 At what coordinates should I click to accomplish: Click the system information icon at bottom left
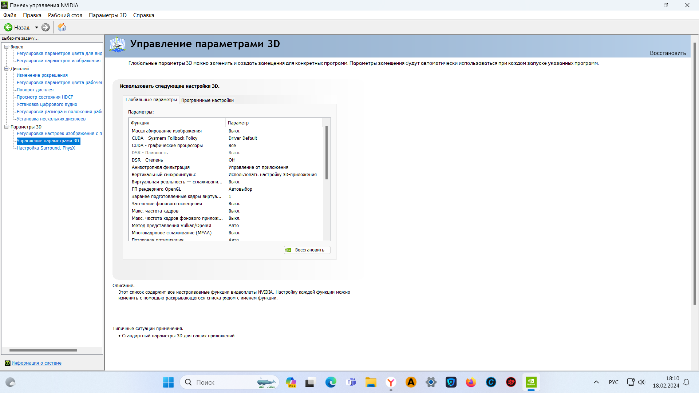7,363
